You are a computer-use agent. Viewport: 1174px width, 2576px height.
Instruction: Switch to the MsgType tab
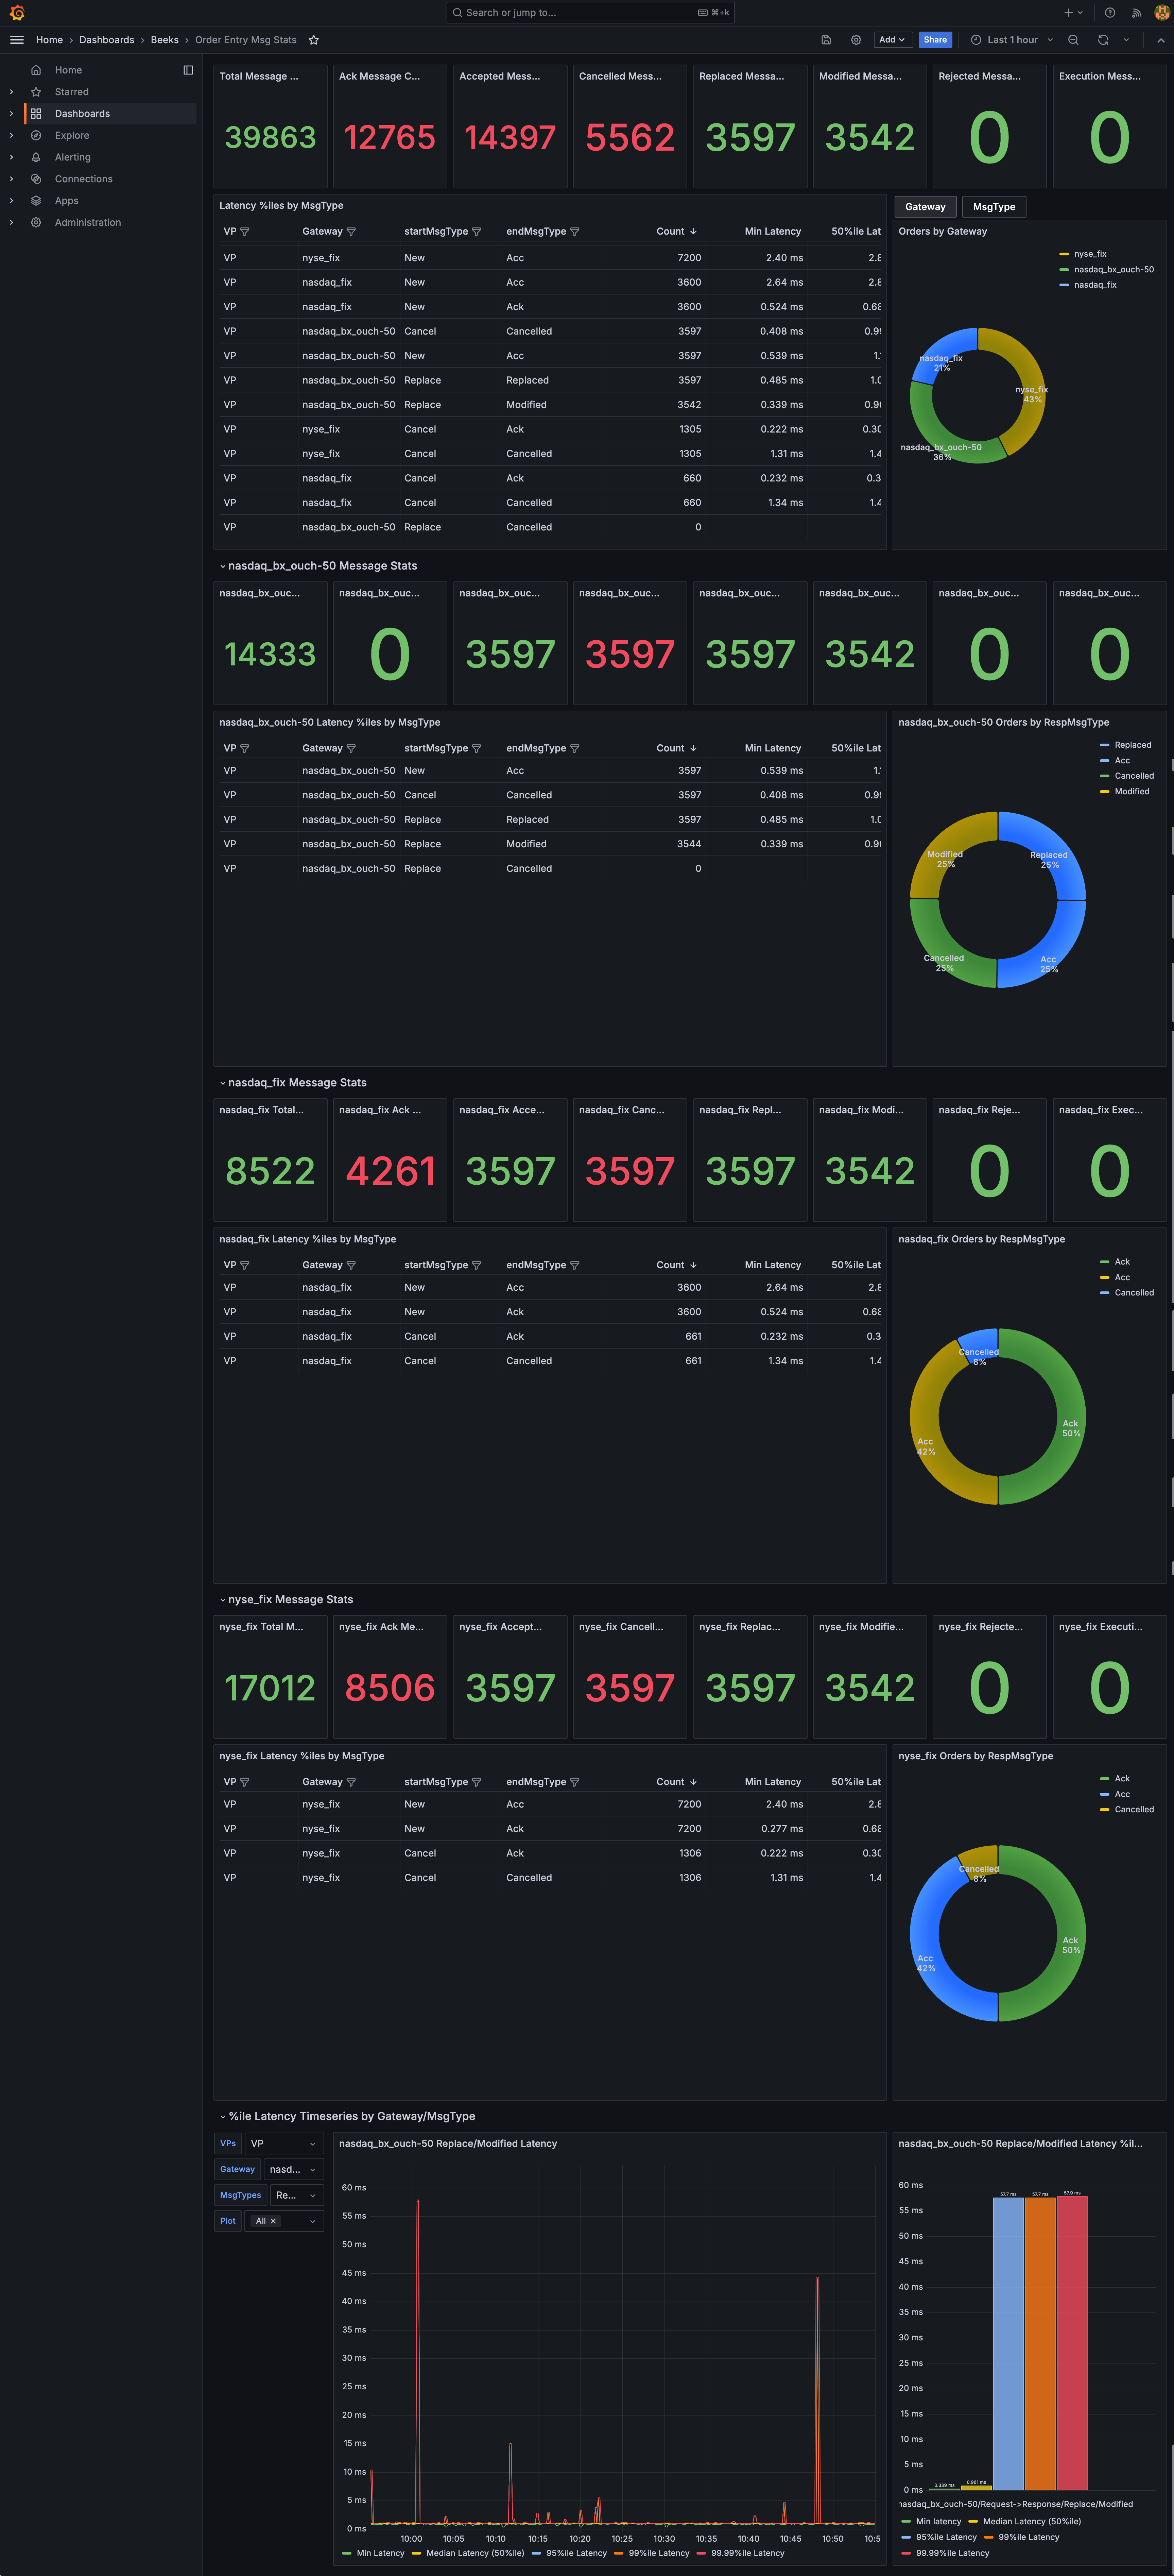coord(994,207)
